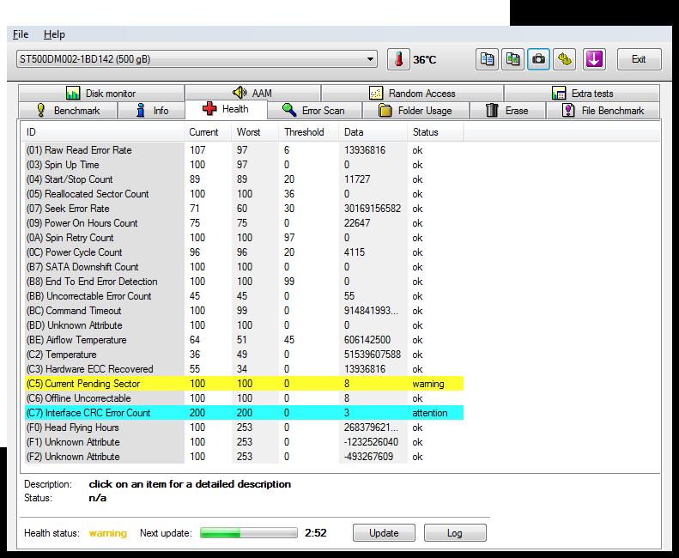The image size is (679, 558).
Task: Switch to the File Benchmark tab
Action: coord(603,111)
